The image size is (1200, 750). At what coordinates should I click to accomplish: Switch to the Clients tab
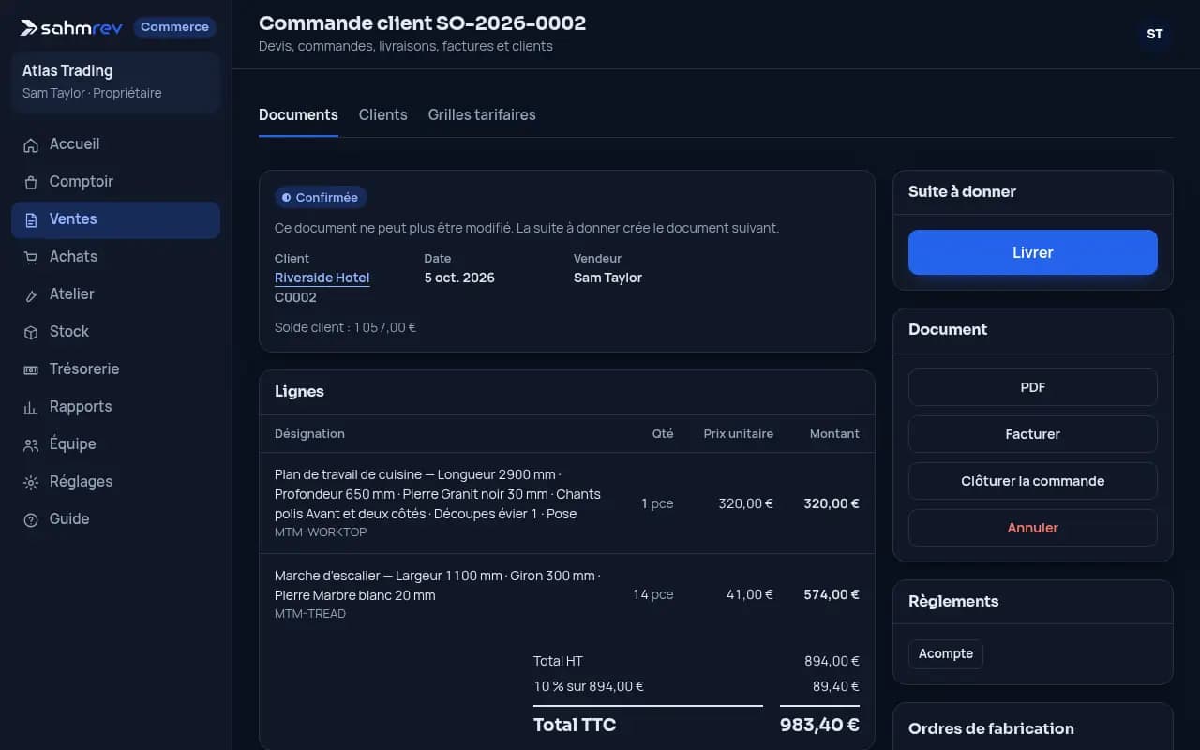click(383, 114)
